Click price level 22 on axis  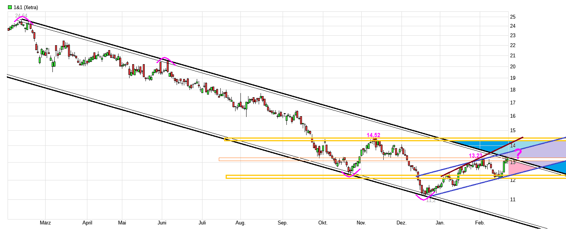click(x=512, y=45)
